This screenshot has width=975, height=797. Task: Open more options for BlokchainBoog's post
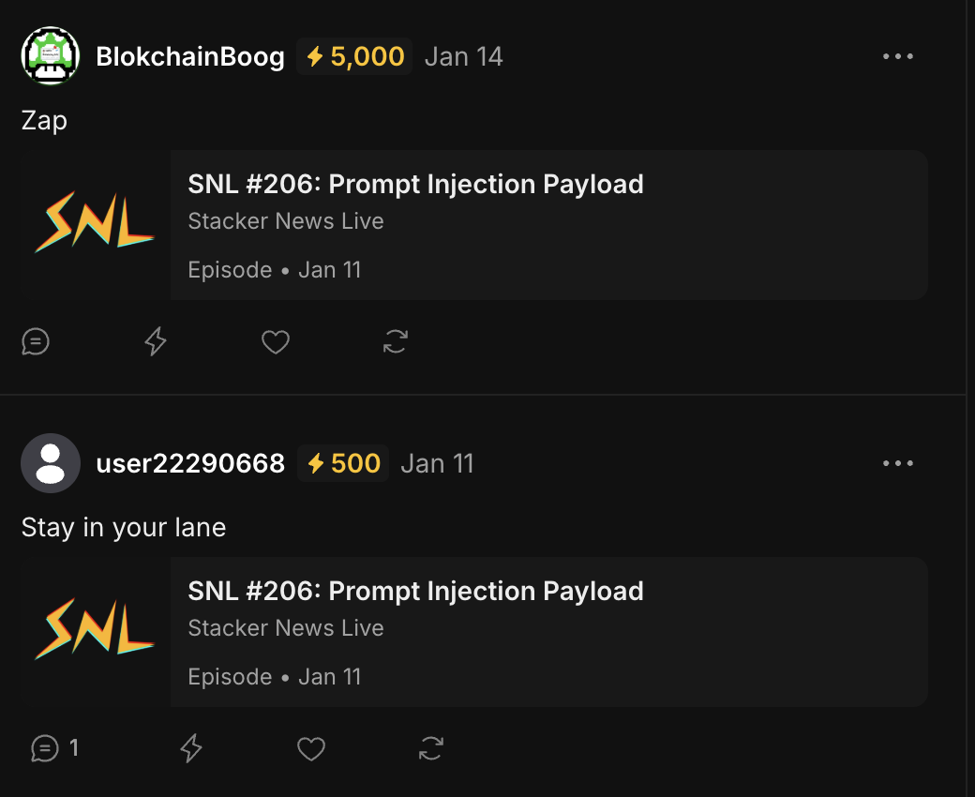(x=897, y=57)
